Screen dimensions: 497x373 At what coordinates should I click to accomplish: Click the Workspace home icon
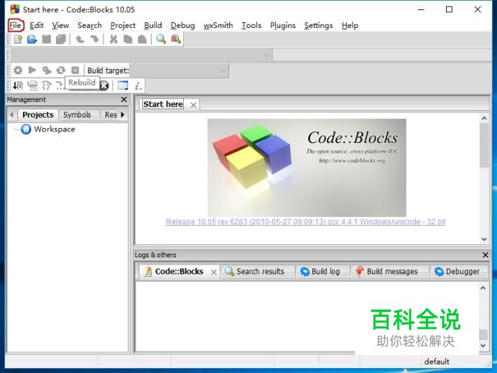pos(26,129)
